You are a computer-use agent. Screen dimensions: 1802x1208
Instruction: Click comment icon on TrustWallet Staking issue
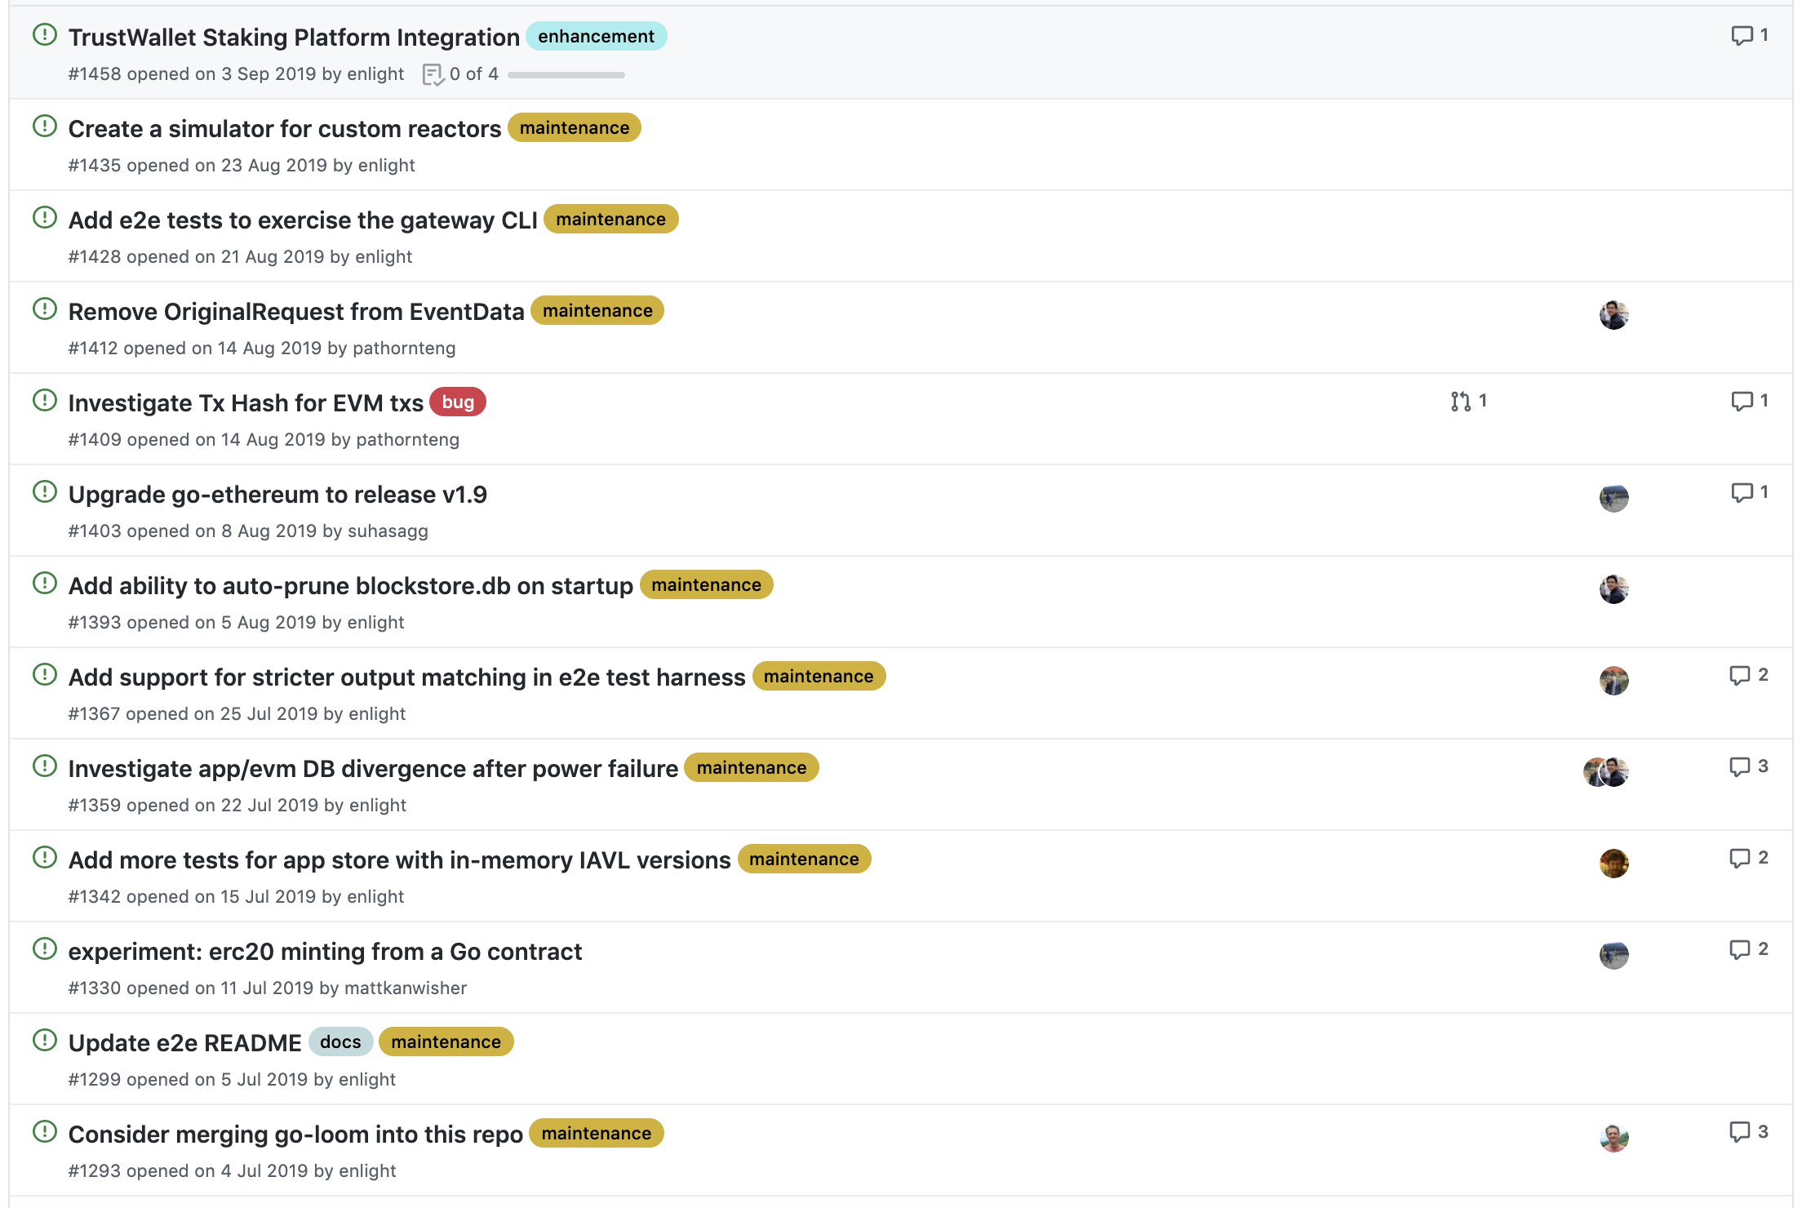click(x=1741, y=35)
